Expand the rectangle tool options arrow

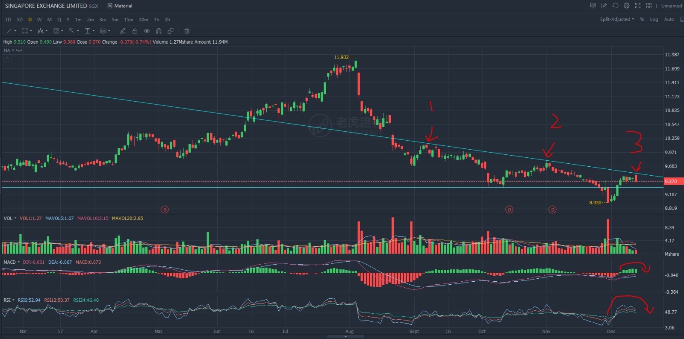pyautogui.click(x=31, y=31)
